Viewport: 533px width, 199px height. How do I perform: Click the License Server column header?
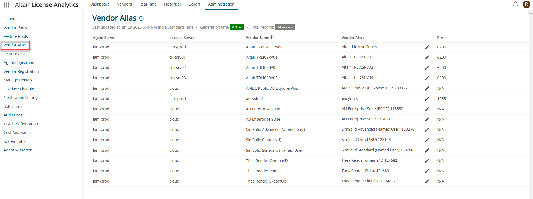point(182,38)
